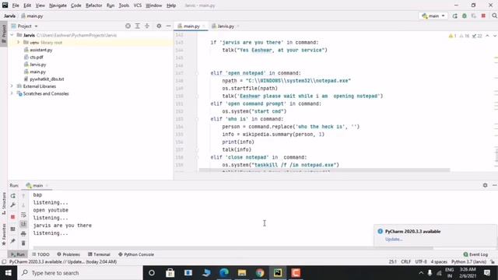The image size is (498, 280).
Task: Expand External Libraries node
Action: 12,86
